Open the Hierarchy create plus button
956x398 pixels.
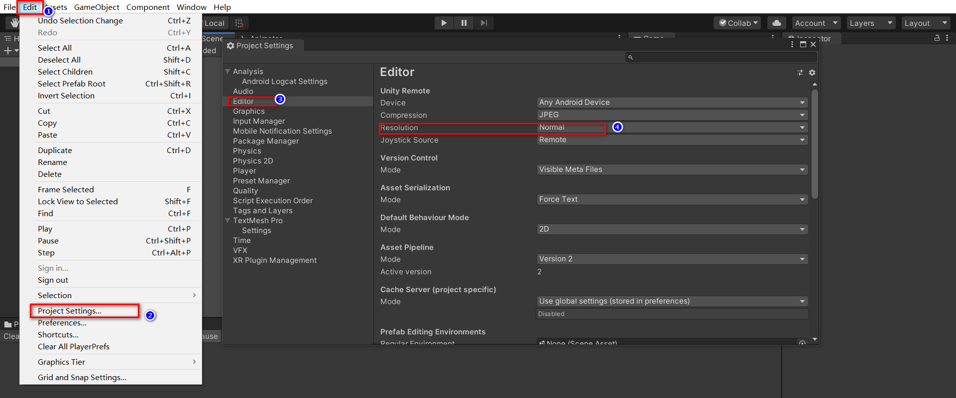tap(11, 51)
